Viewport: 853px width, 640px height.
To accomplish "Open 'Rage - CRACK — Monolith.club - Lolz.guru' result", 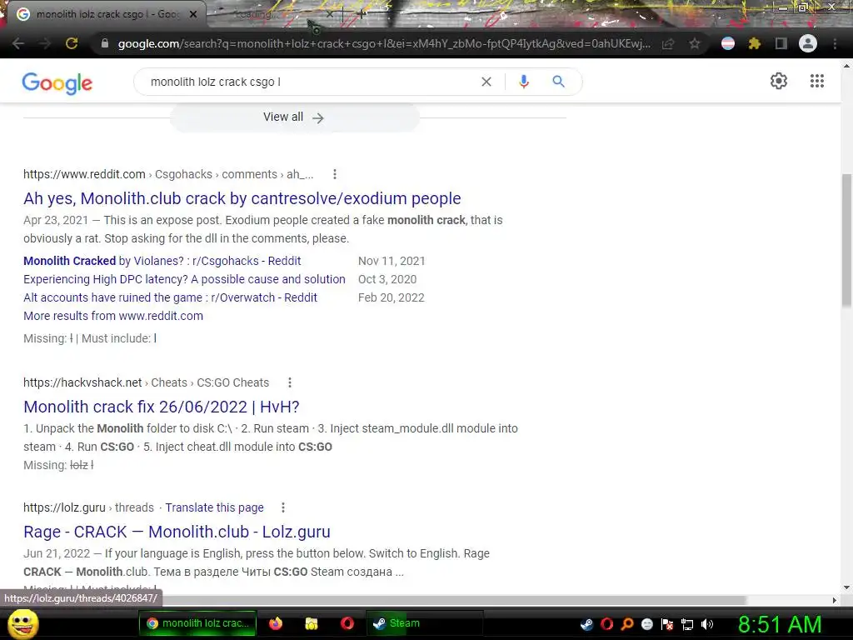I will [x=177, y=532].
